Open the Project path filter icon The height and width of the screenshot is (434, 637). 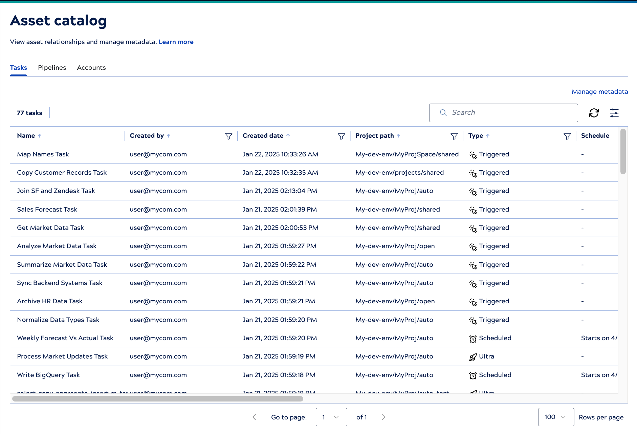tap(454, 136)
